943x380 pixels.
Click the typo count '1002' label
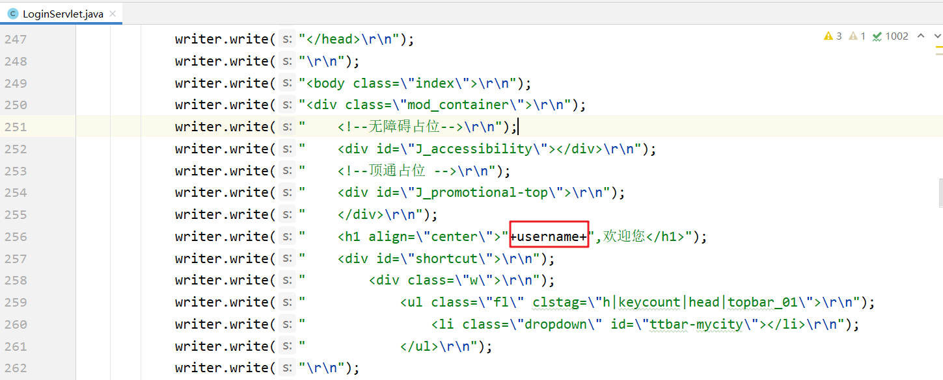click(897, 36)
